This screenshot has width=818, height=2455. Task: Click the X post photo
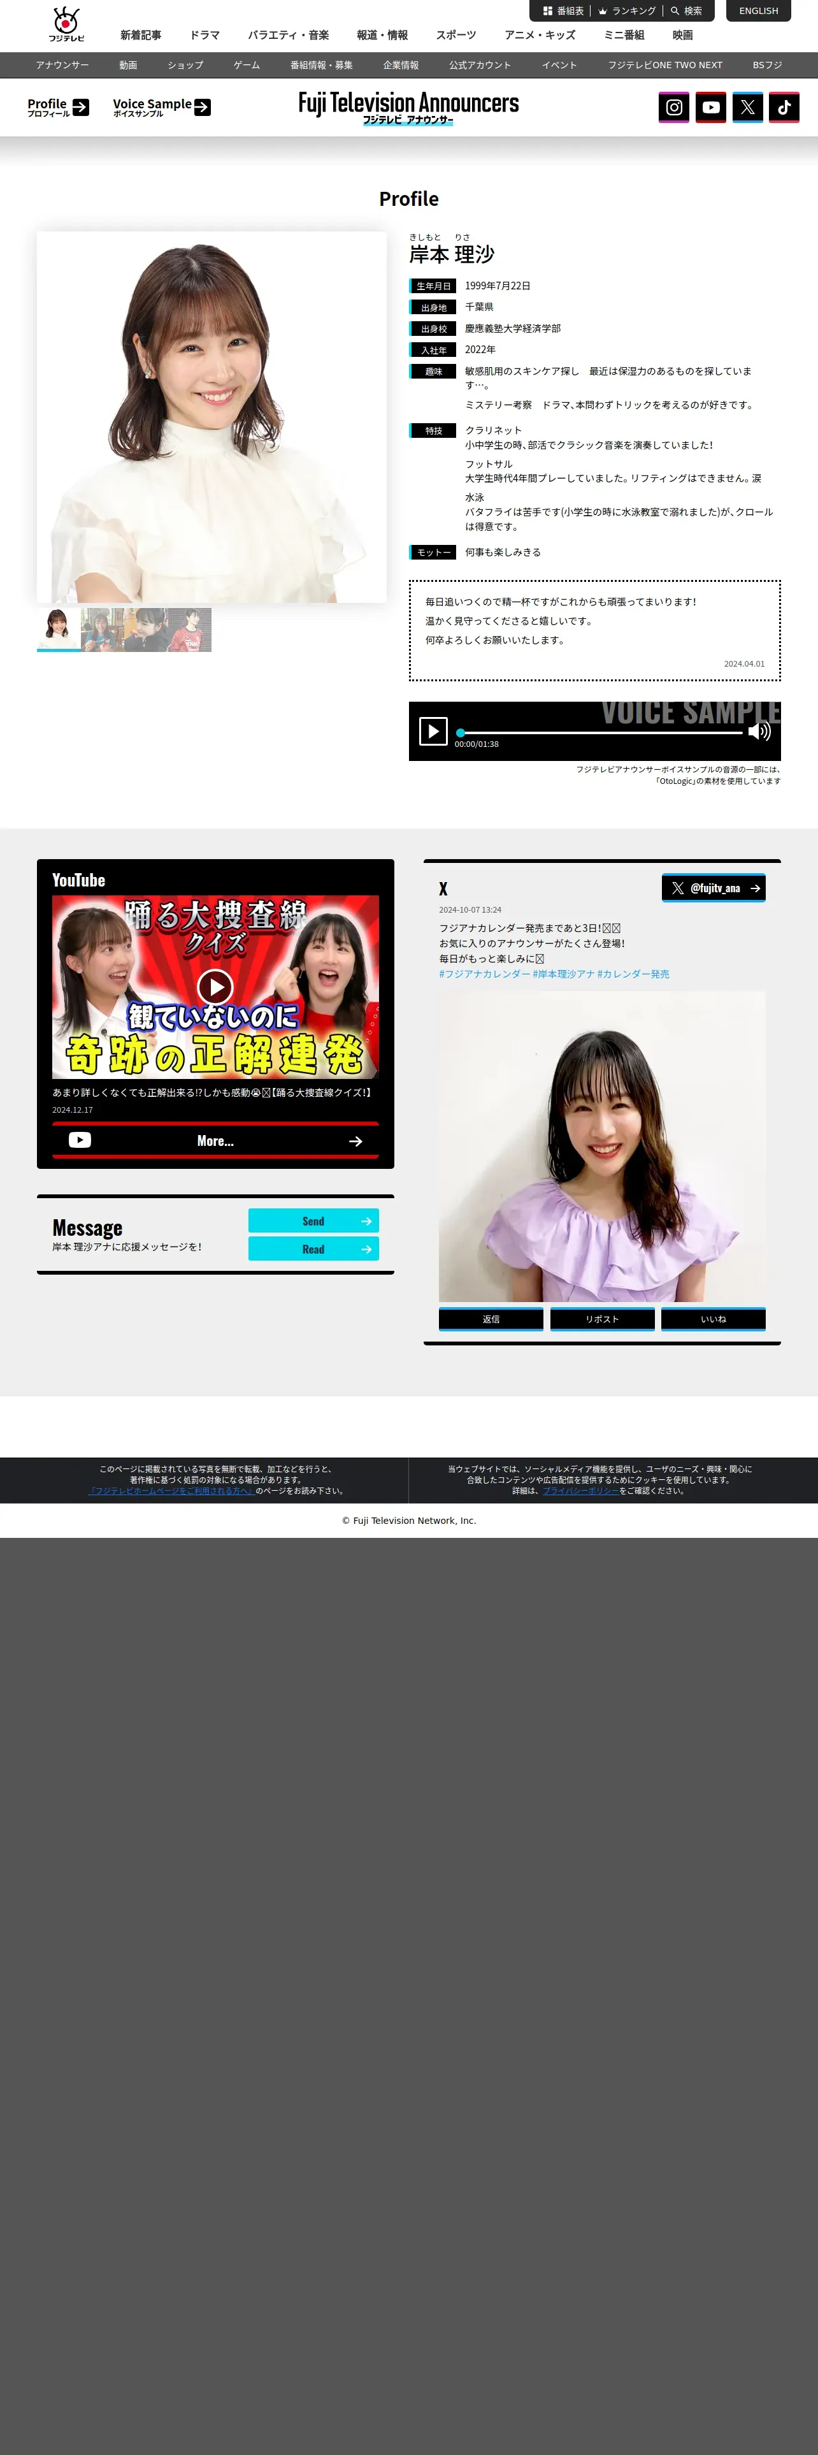tap(602, 1147)
